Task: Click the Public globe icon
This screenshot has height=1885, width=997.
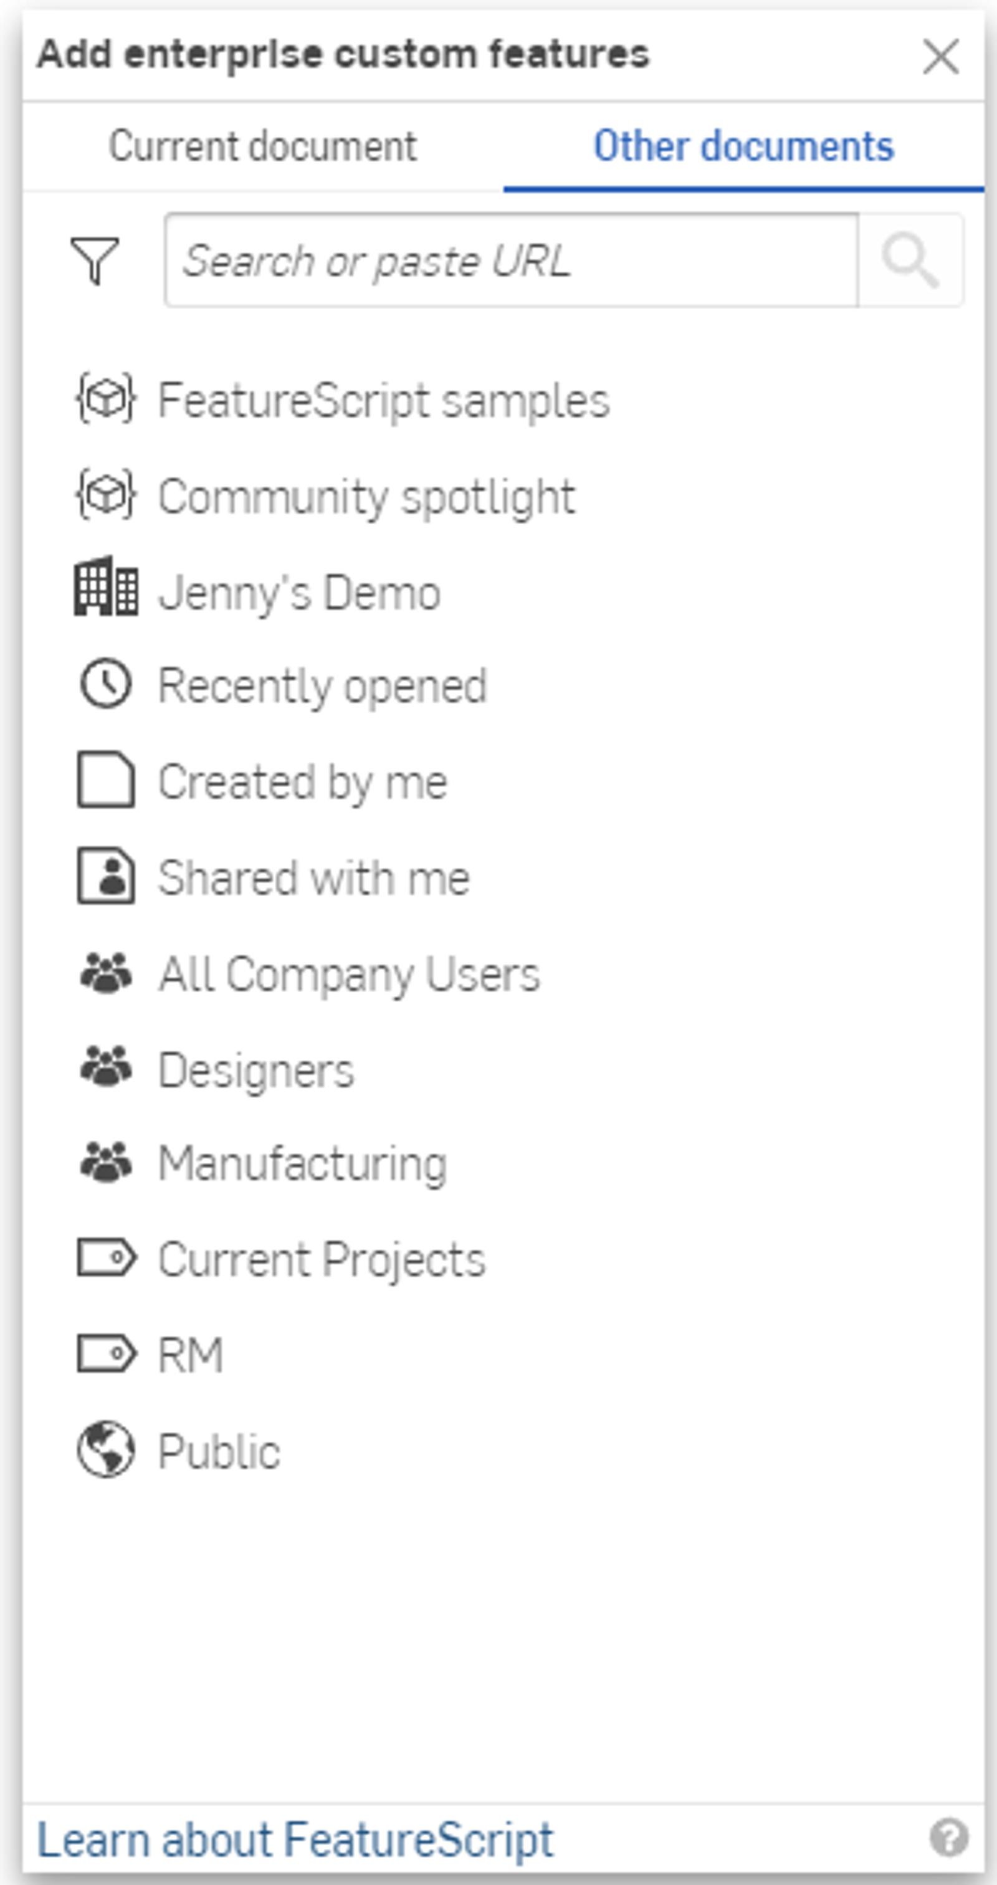Action: click(x=106, y=1449)
